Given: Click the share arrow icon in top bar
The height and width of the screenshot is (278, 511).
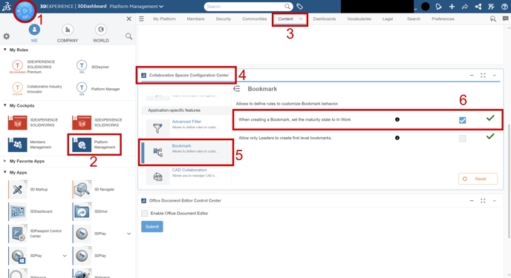Looking at the screenshot, I should tap(465, 7).
